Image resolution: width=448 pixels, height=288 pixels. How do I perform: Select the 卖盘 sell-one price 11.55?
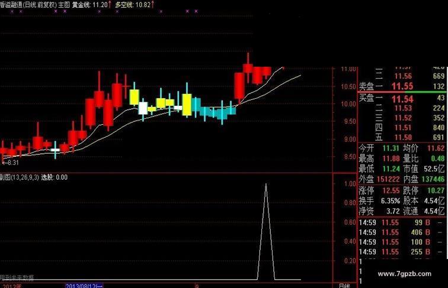[402, 86]
